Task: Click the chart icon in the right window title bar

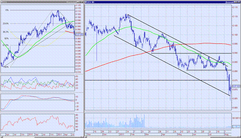Action: point(86,2)
